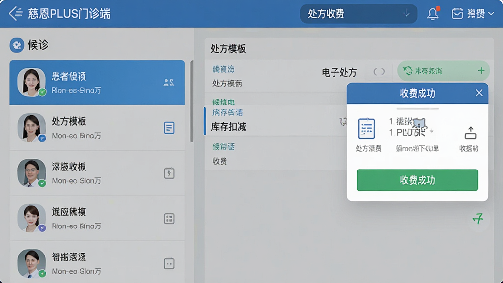The height and width of the screenshot is (283, 503).
Task: Select the third patient row 深腹收板
Action: coord(97,173)
